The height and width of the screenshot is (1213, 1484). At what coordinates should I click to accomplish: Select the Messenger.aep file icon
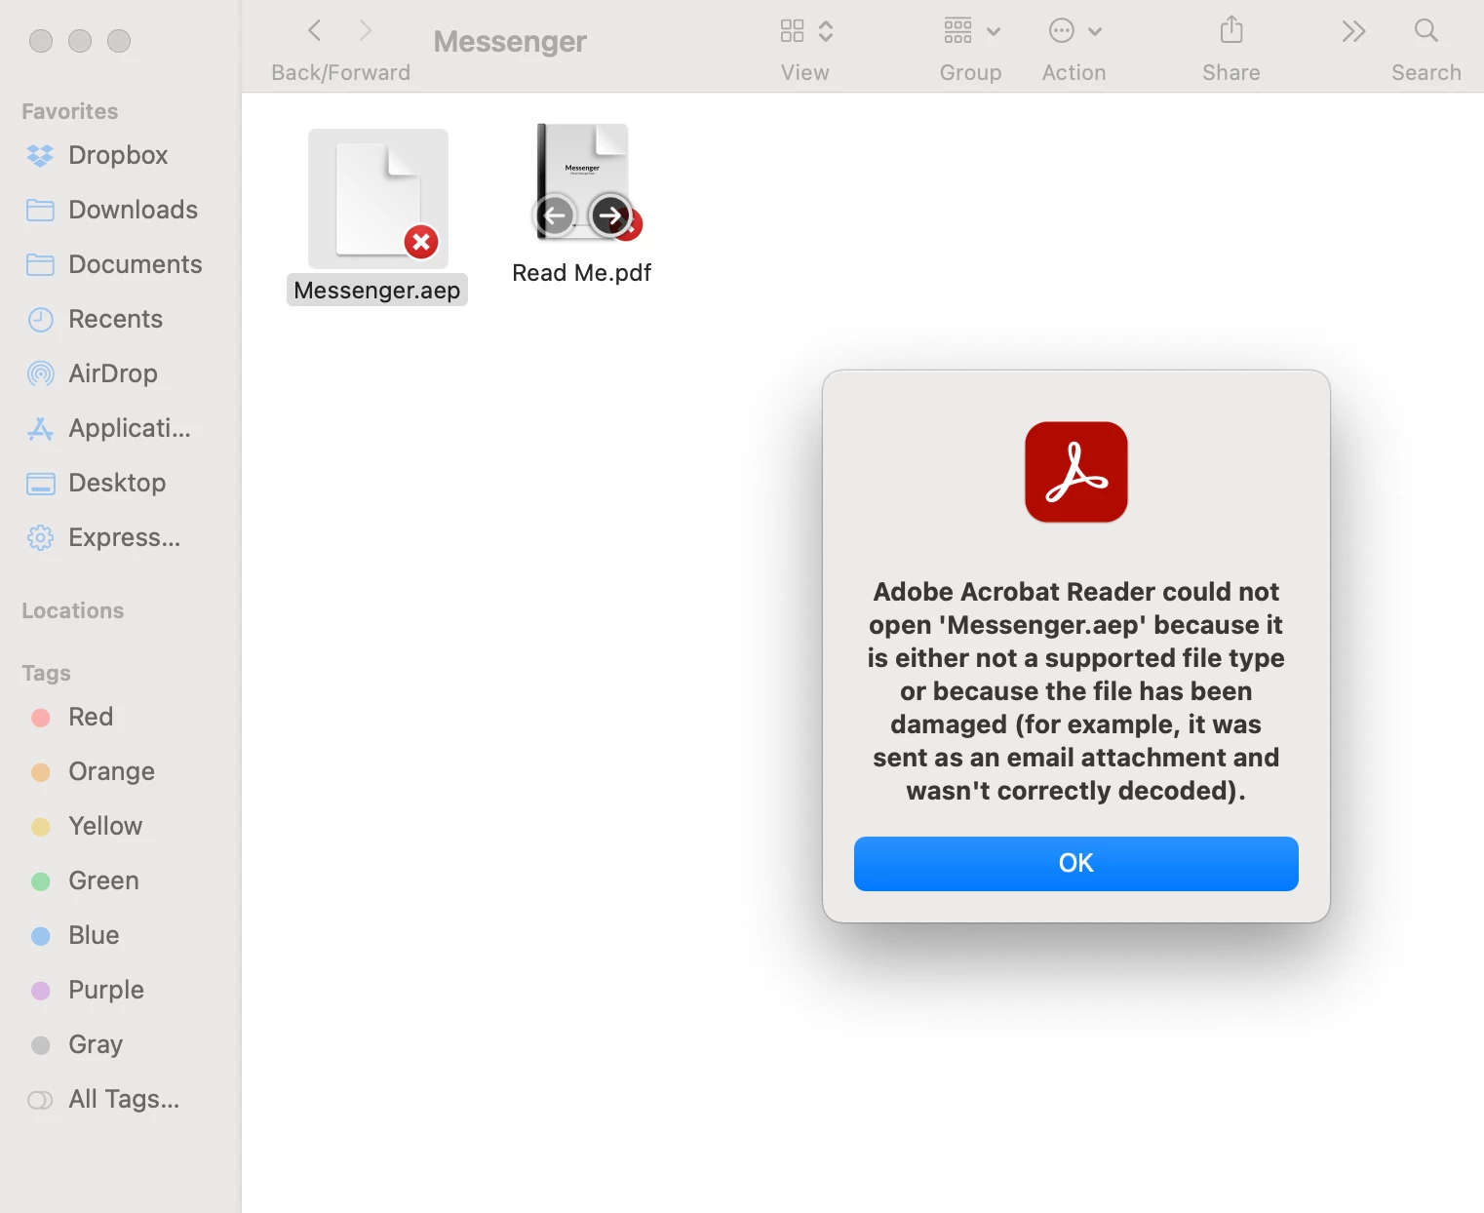378,199
